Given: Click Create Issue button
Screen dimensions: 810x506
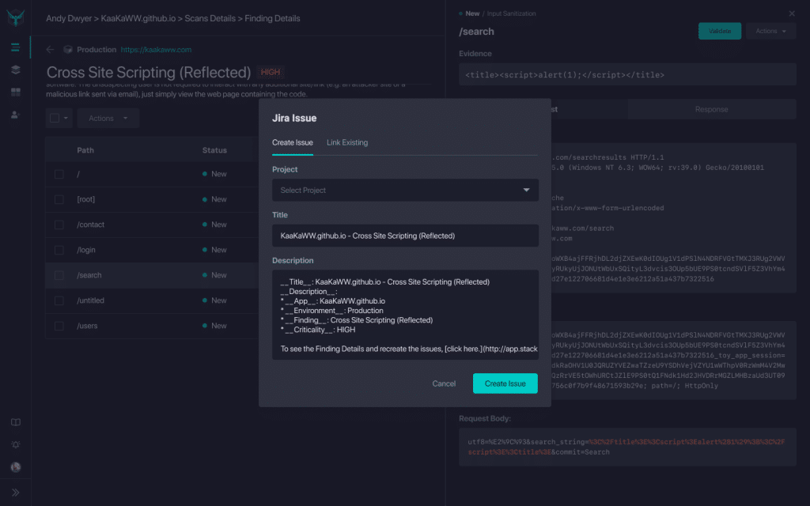Looking at the screenshot, I should click(x=505, y=383).
